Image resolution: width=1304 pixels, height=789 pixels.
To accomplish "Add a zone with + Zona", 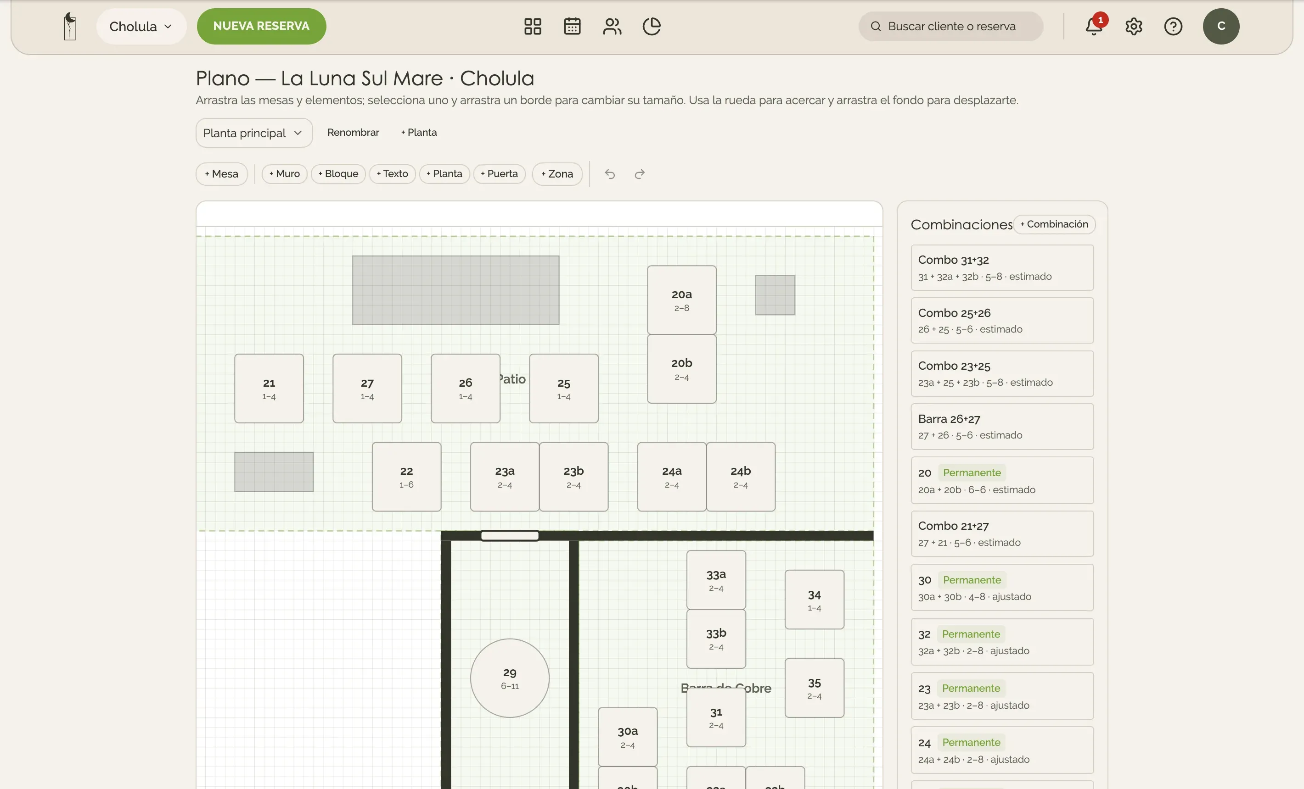I will 557,174.
